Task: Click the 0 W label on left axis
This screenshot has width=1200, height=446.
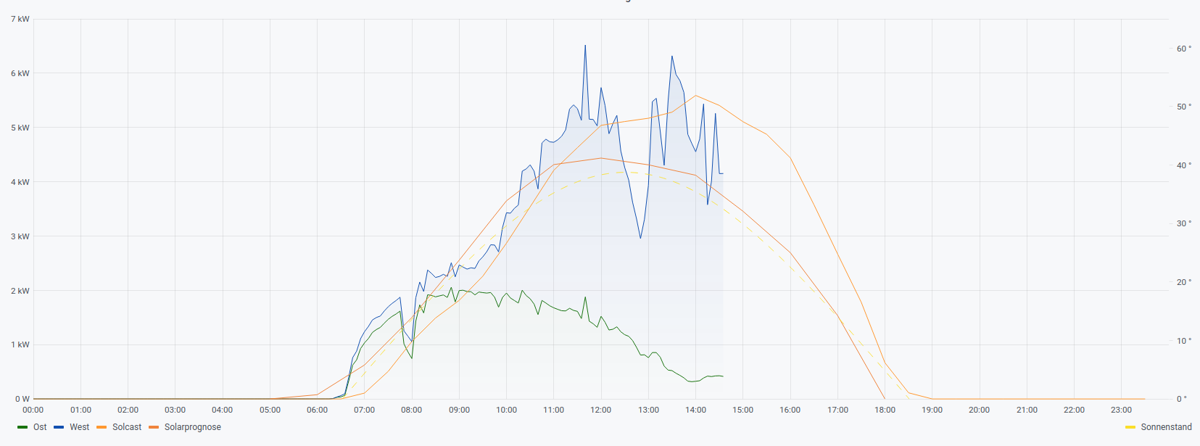Action: click(x=22, y=399)
